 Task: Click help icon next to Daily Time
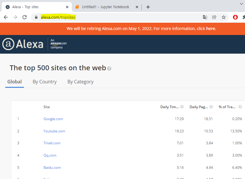[182, 107]
